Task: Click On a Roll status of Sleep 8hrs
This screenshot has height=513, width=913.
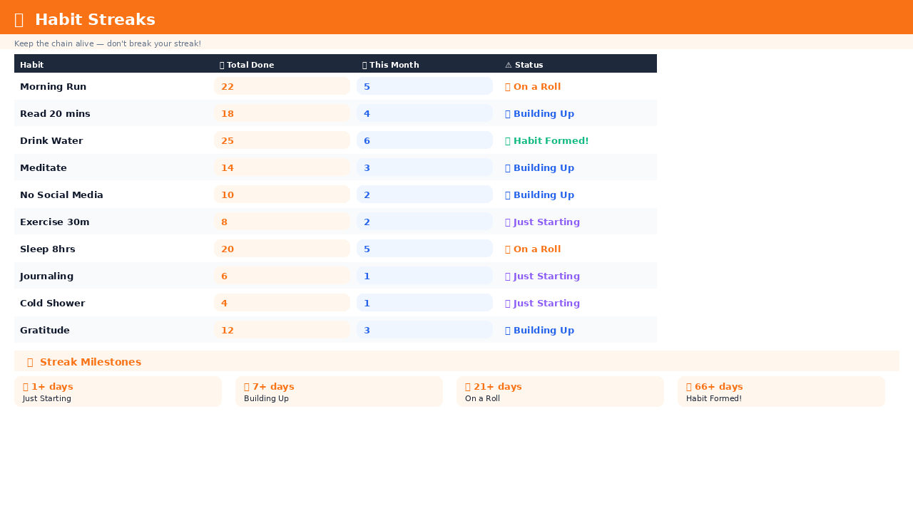Action: [x=533, y=249]
